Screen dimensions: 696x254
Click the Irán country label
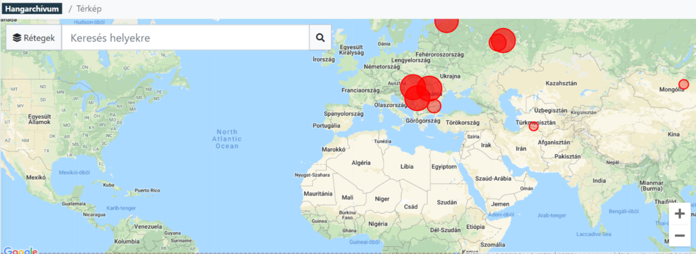click(521, 148)
